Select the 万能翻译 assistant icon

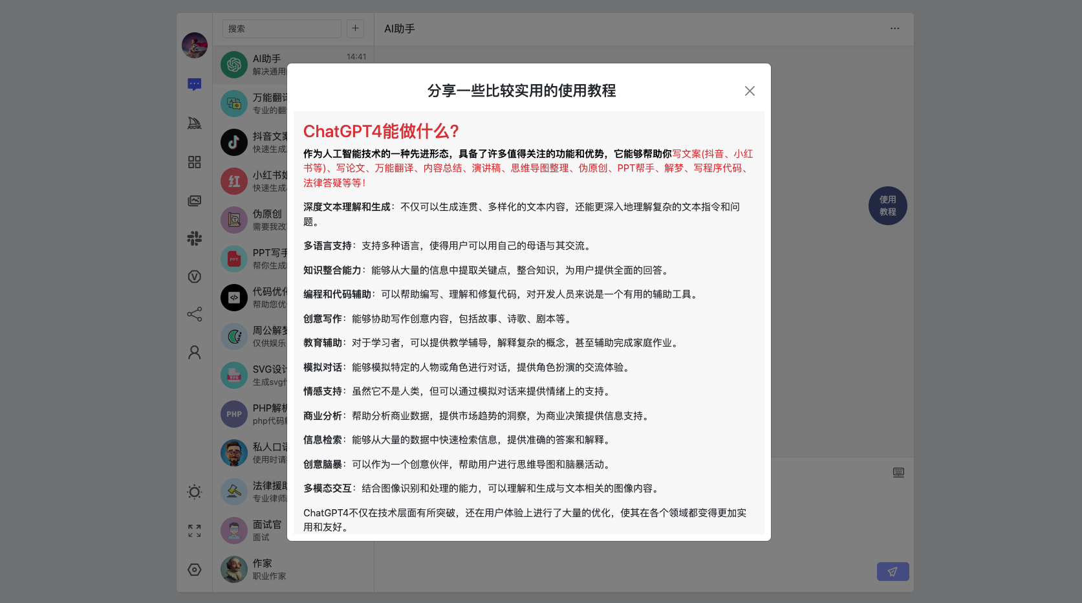point(234,104)
